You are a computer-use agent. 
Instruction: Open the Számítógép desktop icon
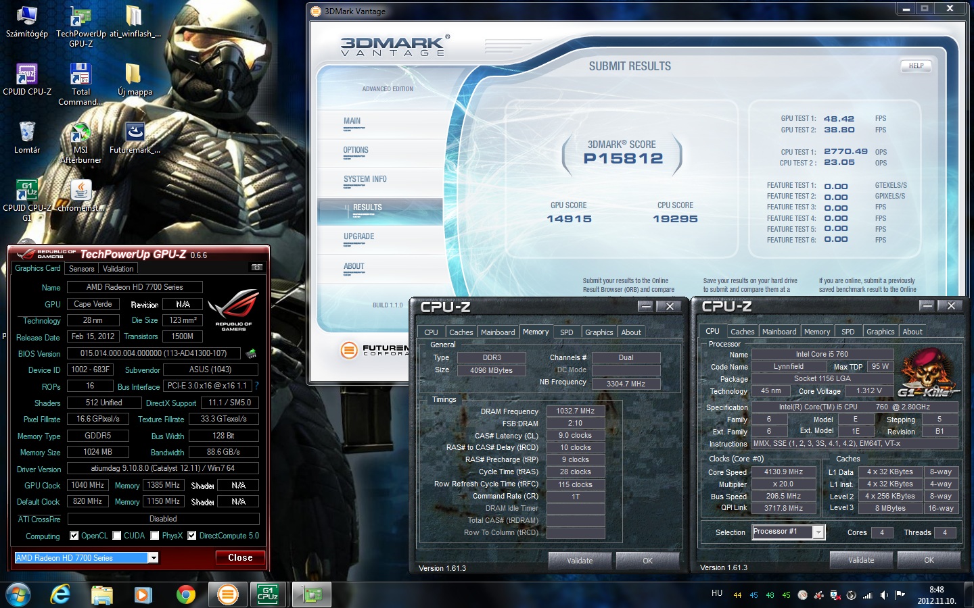point(26,22)
